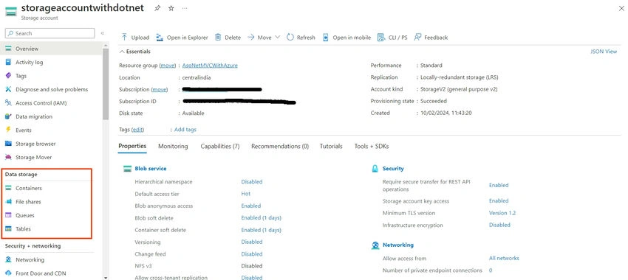Screen dimensions: 628x280
Task: Mark storage account as favorite star
Action: pyautogui.click(x=171, y=8)
